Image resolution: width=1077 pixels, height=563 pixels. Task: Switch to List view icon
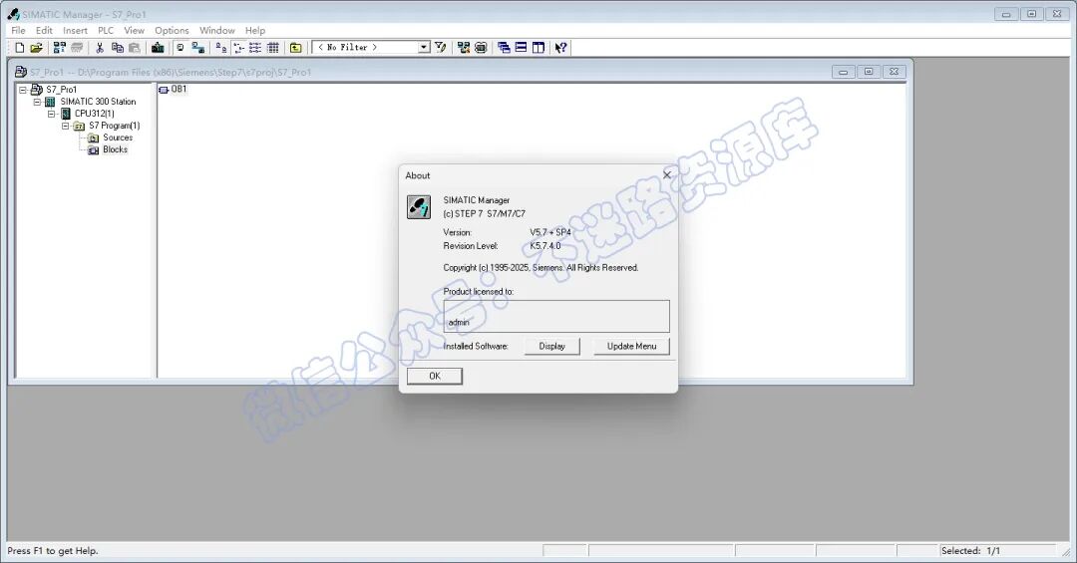click(255, 48)
